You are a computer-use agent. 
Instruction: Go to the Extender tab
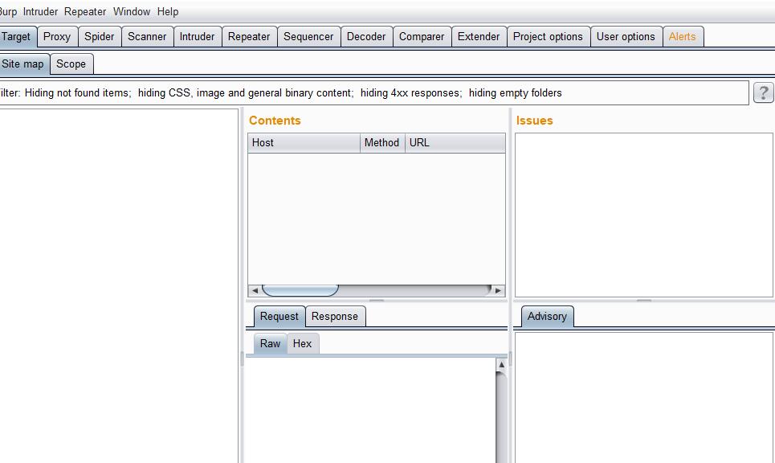coord(479,37)
